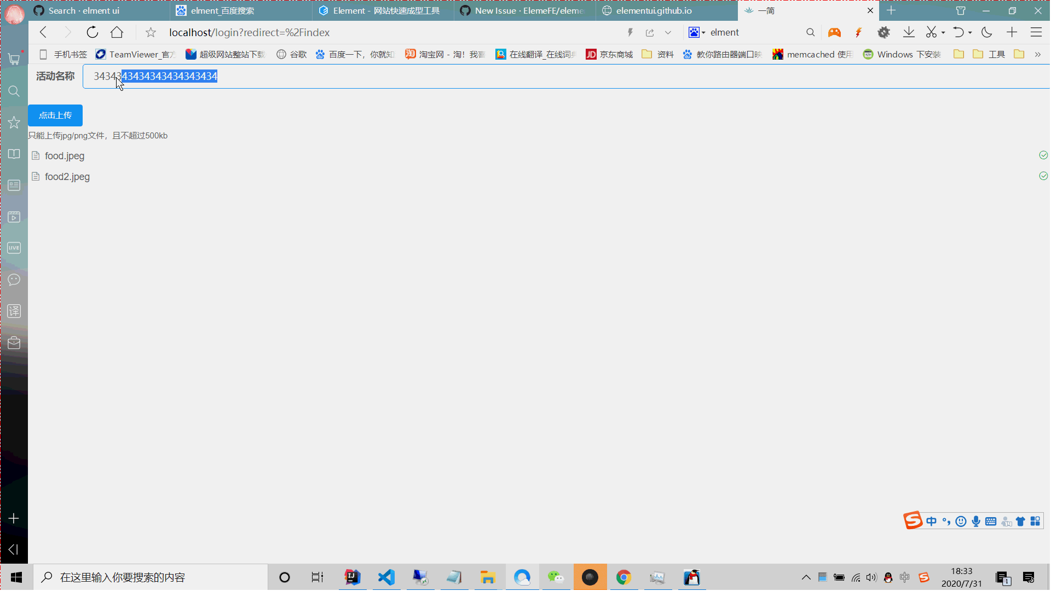Click the 活动名称 text input field

(566, 76)
